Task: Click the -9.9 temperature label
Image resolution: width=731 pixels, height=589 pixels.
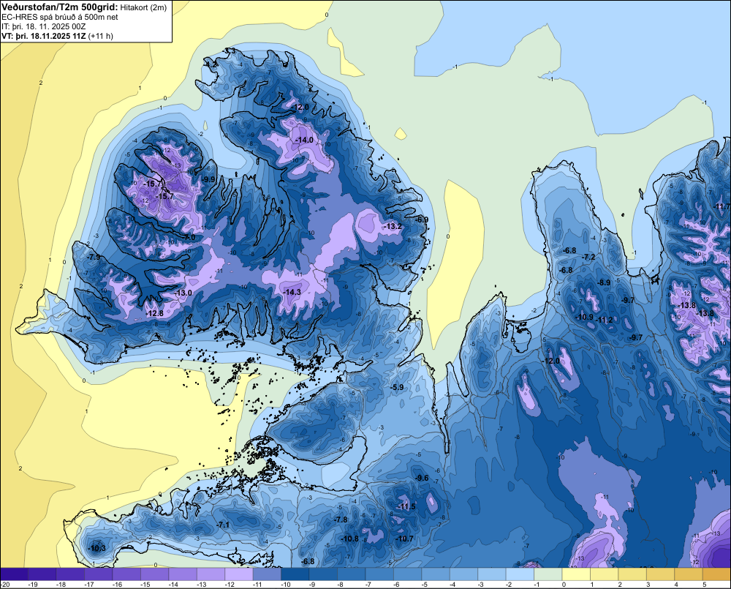Action: coord(209,179)
